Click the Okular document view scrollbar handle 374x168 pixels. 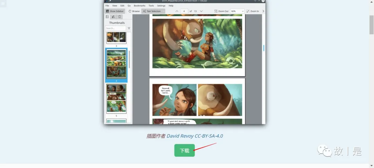click(x=264, y=48)
